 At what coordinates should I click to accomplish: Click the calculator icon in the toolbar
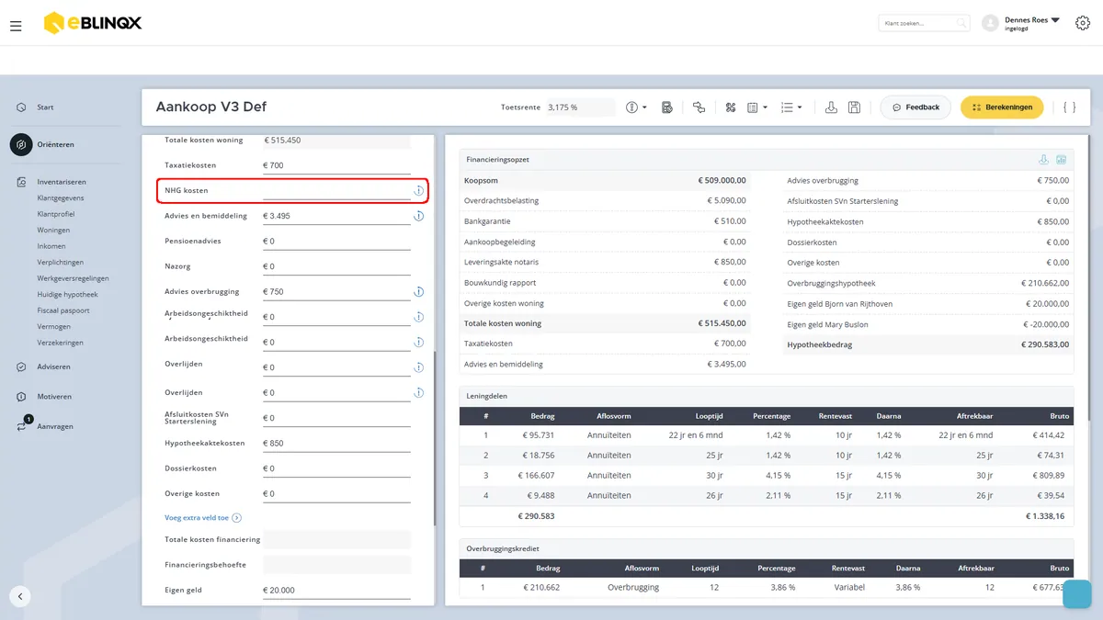(667, 107)
